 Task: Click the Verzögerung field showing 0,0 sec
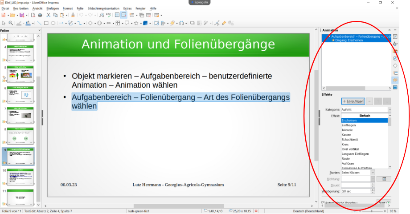(355, 191)
